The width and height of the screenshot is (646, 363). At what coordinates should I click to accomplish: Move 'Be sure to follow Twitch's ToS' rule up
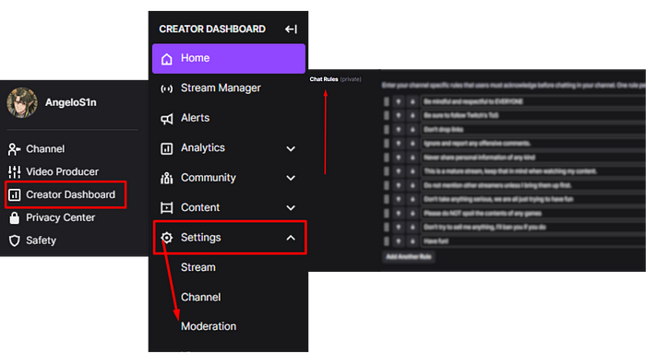(x=399, y=115)
